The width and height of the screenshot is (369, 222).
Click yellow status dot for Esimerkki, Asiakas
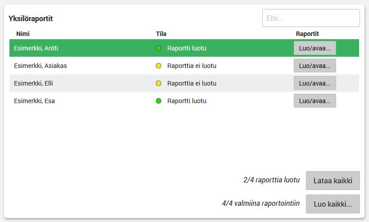pos(159,66)
